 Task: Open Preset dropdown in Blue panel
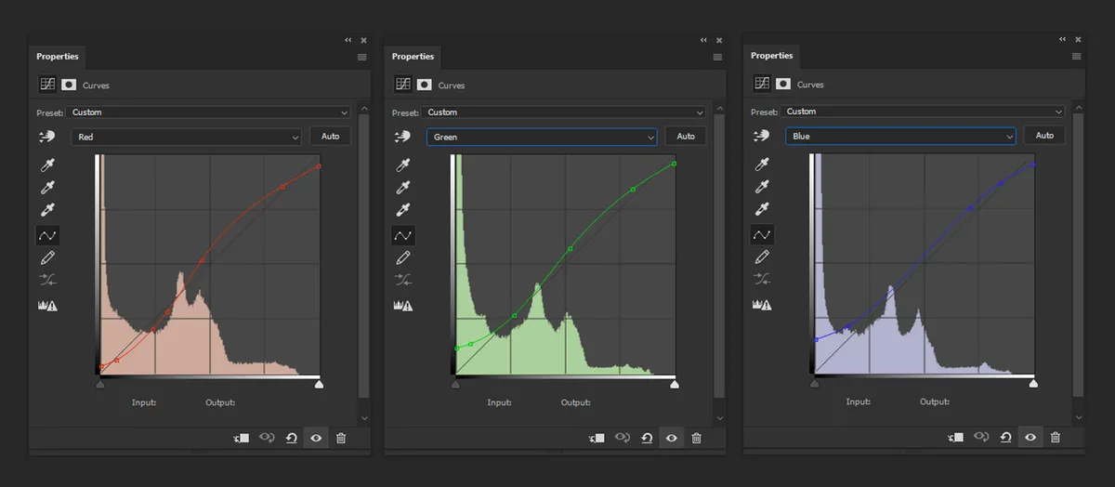click(924, 112)
